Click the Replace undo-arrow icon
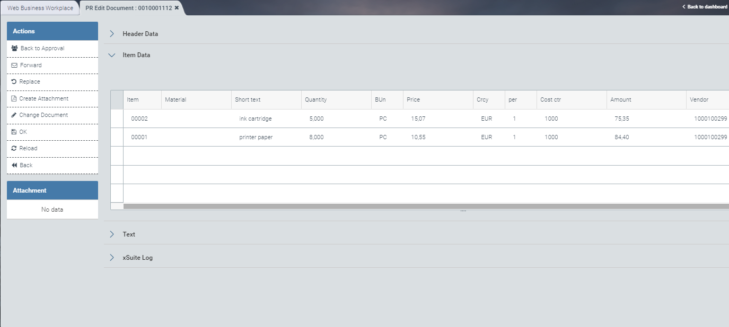This screenshot has height=327, width=729. pyautogui.click(x=14, y=81)
